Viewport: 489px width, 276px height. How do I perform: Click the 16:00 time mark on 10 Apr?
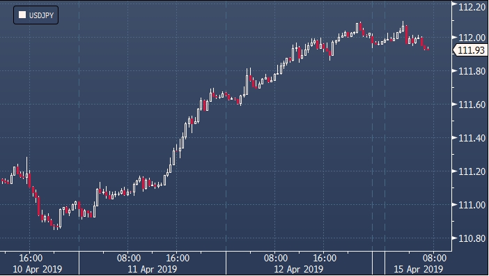coord(31,258)
